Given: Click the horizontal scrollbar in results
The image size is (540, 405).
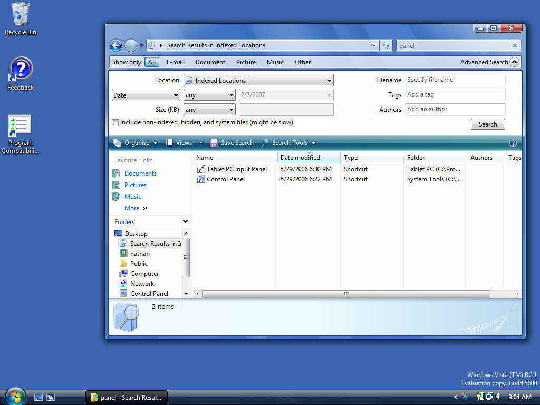Looking at the screenshot, I should 346,294.
